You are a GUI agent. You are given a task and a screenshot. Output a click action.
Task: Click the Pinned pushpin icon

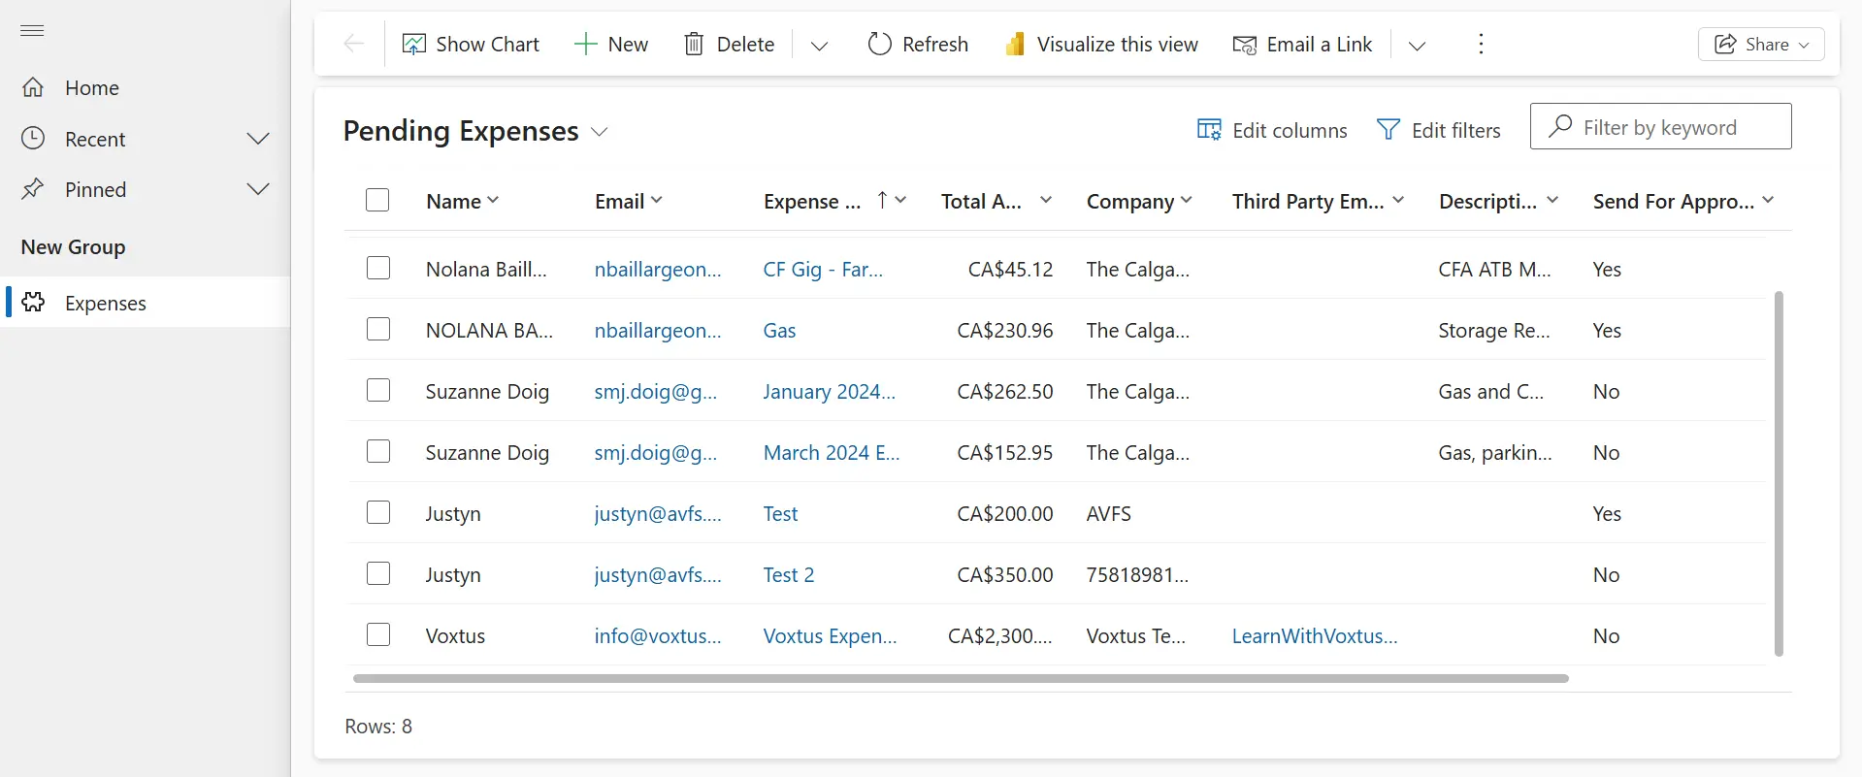click(x=33, y=189)
